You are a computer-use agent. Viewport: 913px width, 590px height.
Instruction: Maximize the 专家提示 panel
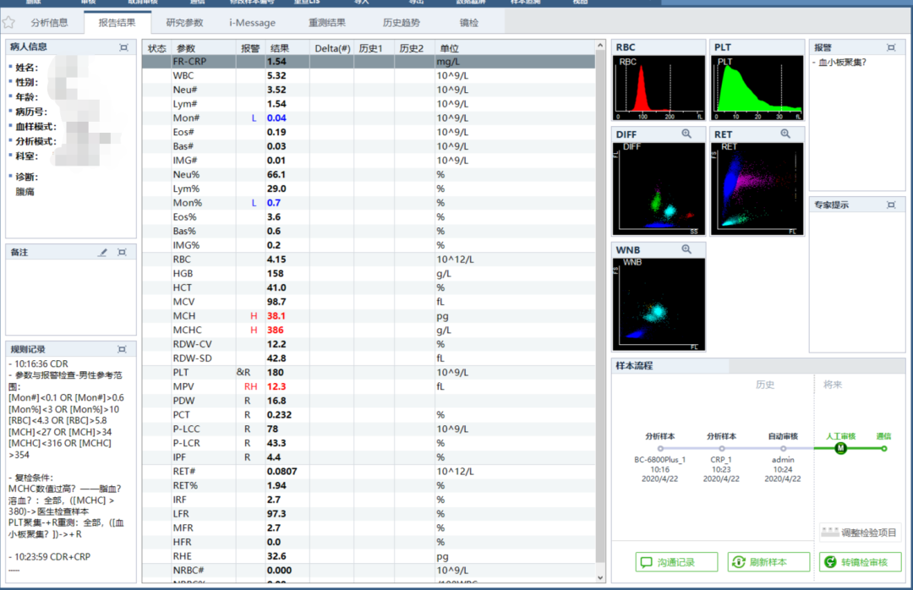click(x=891, y=205)
